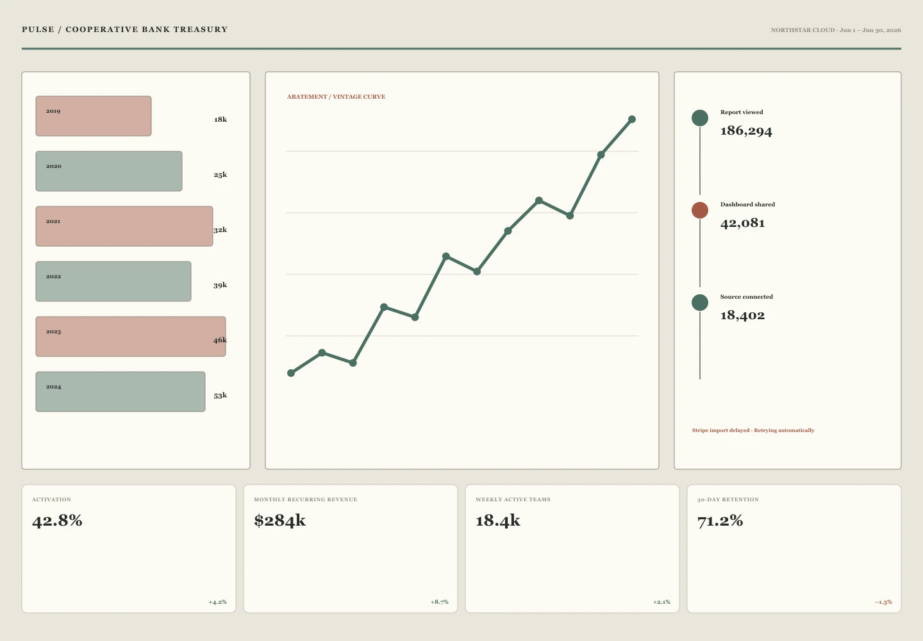
Task: Click the "$284k" revenue value
Action: click(x=280, y=520)
